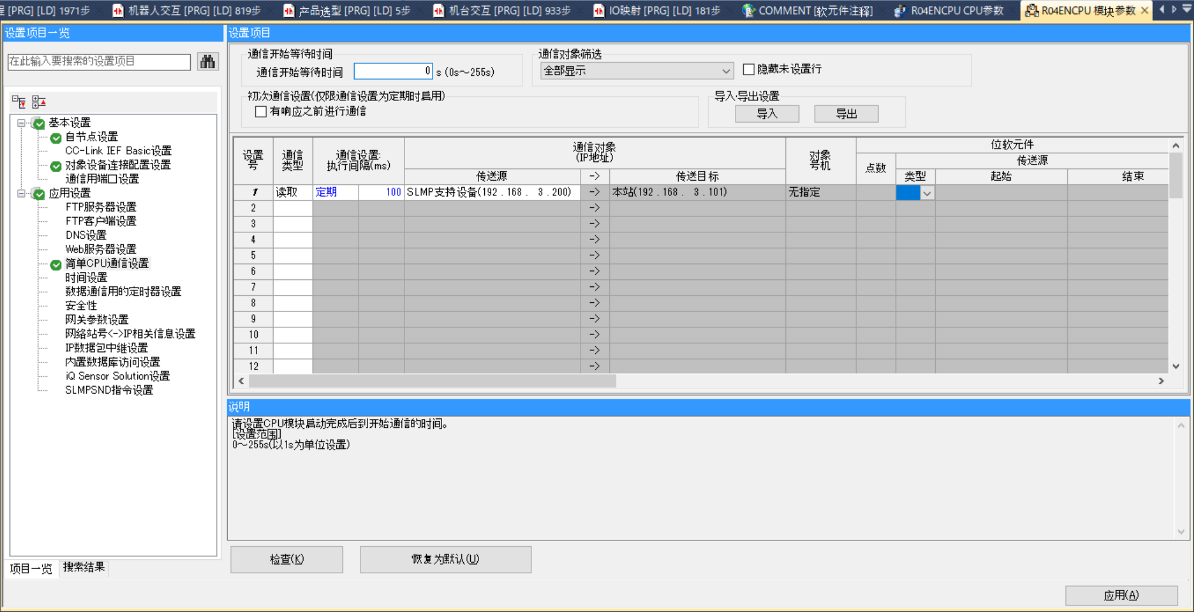This screenshot has width=1194, height=612.
Task: Enable 隐藏未设置行 checkbox
Action: pos(748,69)
